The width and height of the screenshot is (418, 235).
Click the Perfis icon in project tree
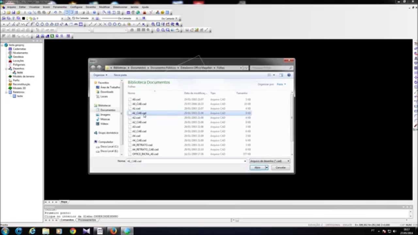pyautogui.click(x=10, y=80)
